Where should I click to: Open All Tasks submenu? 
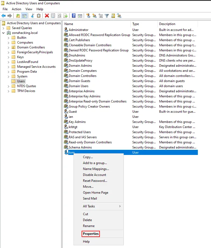pos(101,206)
